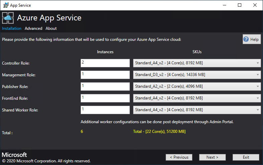Image resolution: width=263 pixels, height=165 pixels.
Task: Click the Shared Worker Role instances field
Action: (105, 110)
